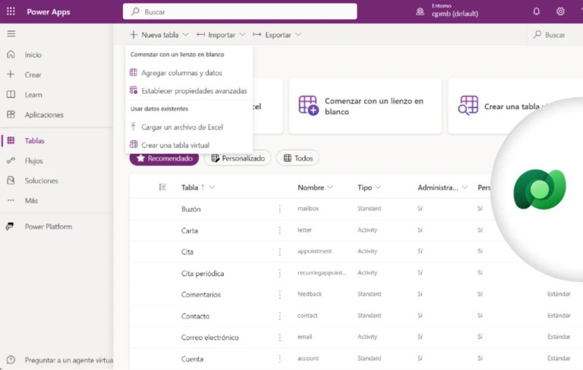Choose Establecer propiedades avanzadas
583x370 pixels.
(189, 91)
